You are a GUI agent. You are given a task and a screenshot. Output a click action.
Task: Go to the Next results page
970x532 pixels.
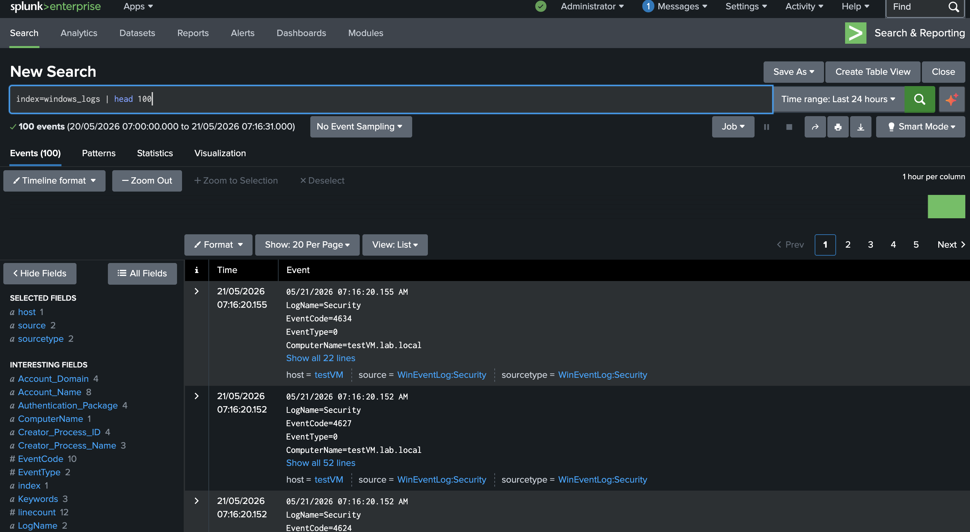pyautogui.click(x=951, y=245)
